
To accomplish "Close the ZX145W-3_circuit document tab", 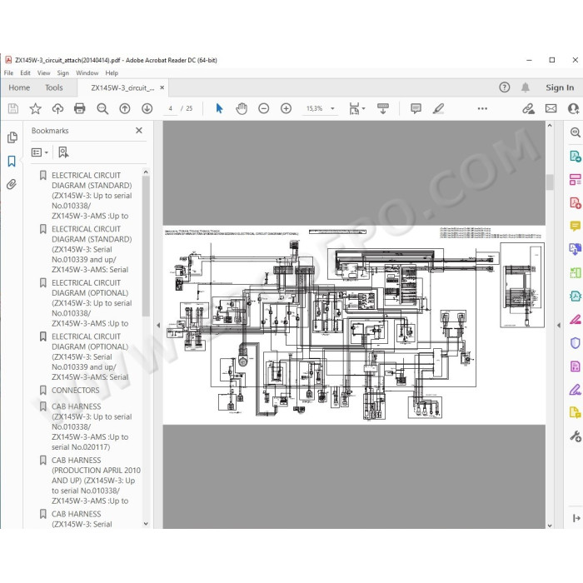I will pyautogui.click(x=162, y=87).
